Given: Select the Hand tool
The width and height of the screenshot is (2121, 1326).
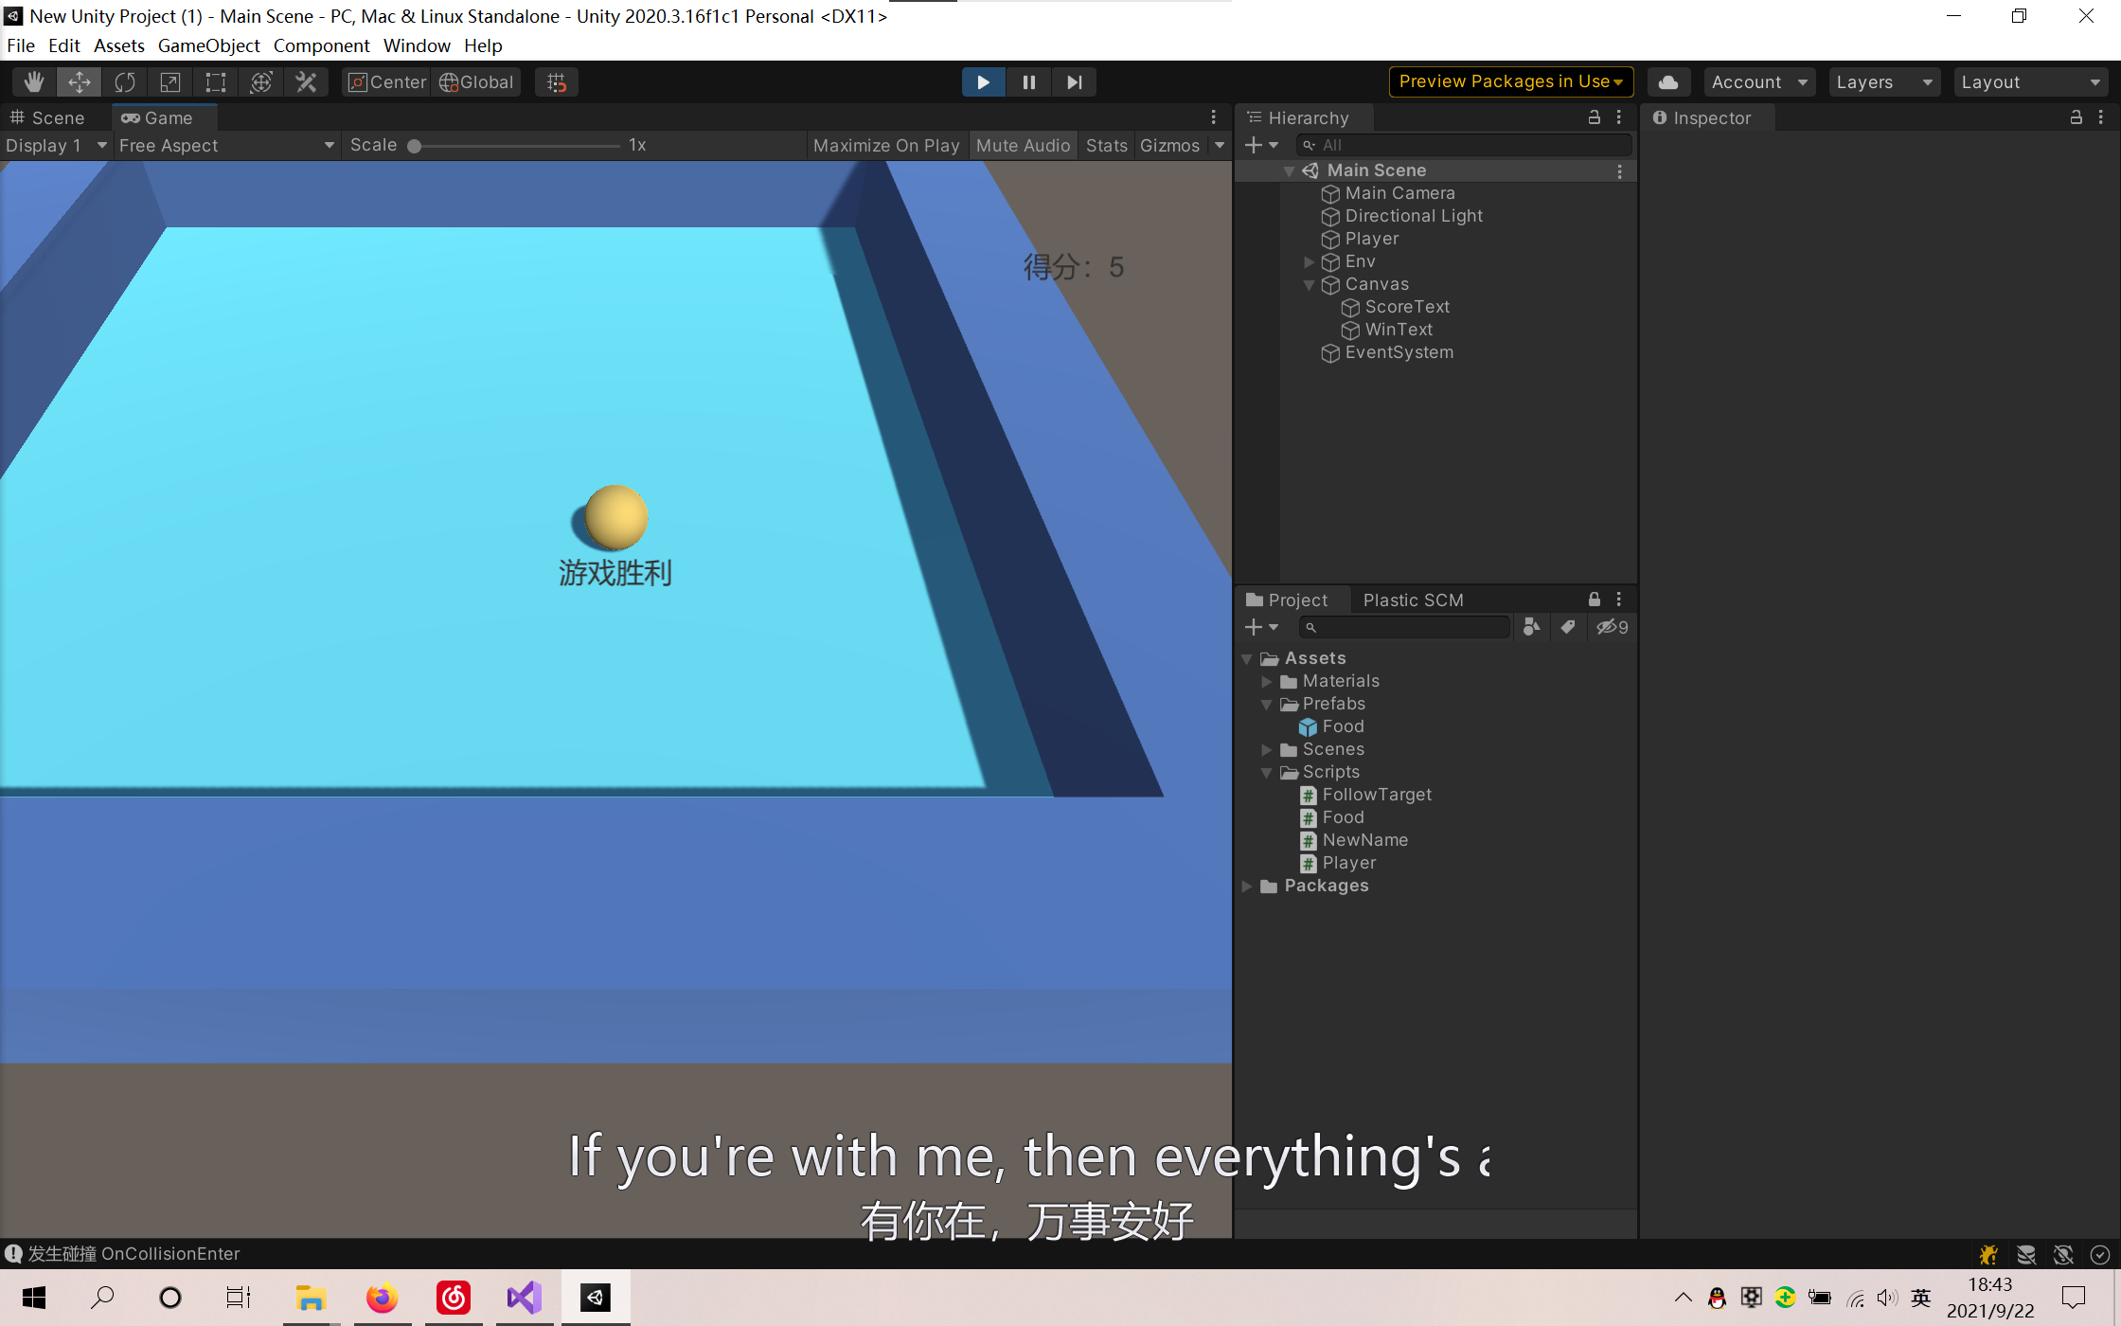Looking at the screenshot, I should coord(34,82).
